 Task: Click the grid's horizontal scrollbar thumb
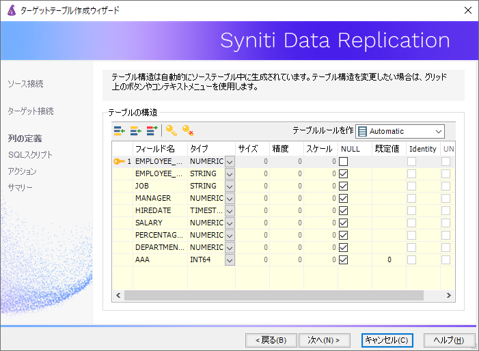tap(274, 296)
